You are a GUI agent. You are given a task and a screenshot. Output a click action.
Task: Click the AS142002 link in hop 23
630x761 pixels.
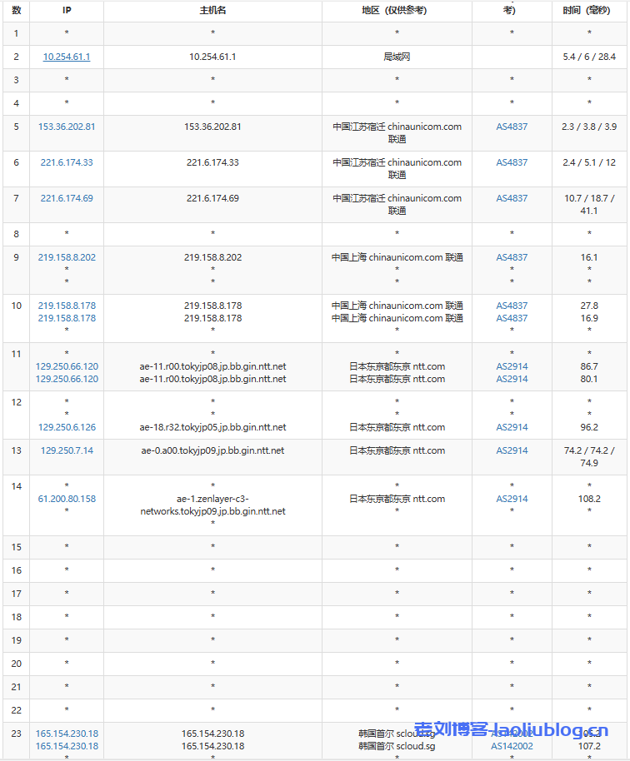tap(512, 746)
